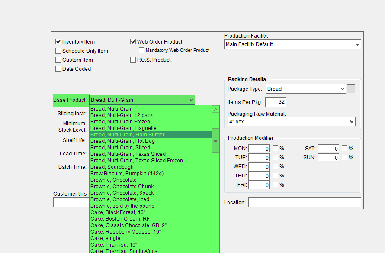The width and height of the screenshot is (385, 253).
Task: Click the Location input field
Action: [x=305, y=202]
